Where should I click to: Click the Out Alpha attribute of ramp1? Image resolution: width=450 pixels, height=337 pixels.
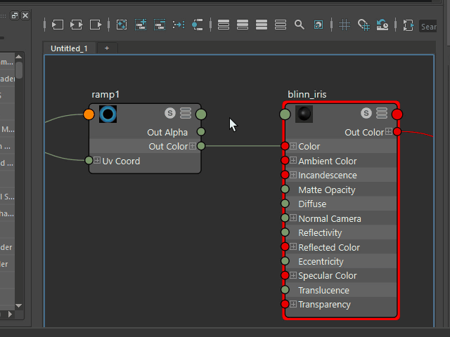pyautogui.click(x=167, y=132)
